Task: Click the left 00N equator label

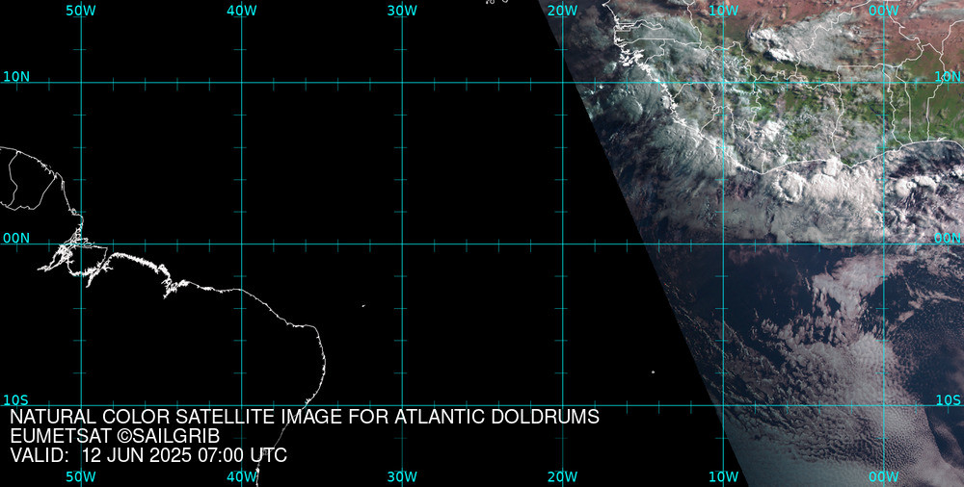Action: coord(16,239)
